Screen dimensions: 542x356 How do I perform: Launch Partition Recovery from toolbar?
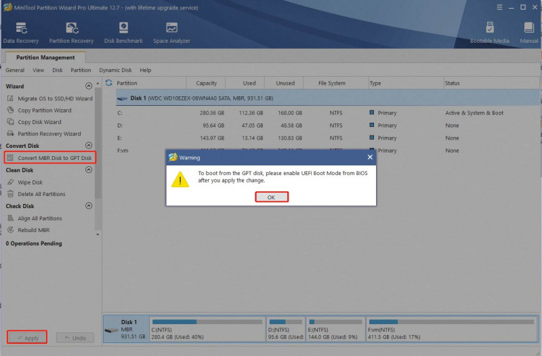(71, 33)
